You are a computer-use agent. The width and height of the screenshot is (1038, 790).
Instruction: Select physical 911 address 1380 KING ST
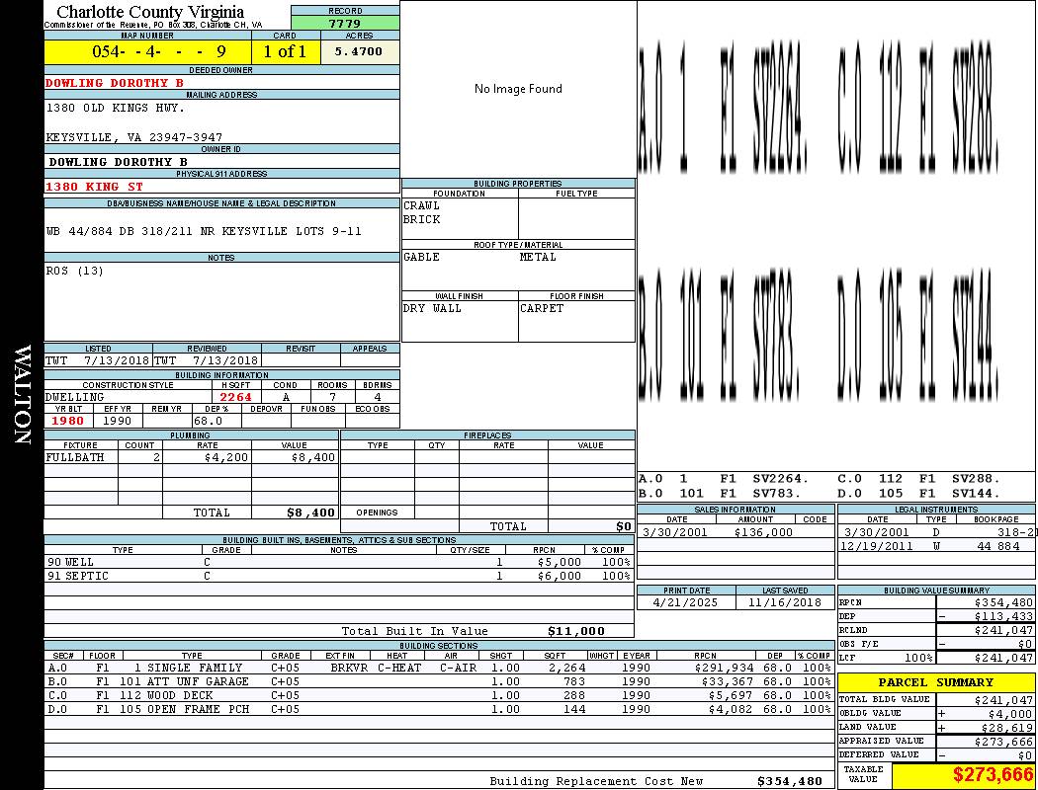[x=94, y=187]
